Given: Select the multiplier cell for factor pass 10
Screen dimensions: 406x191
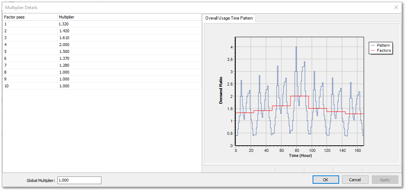Looking at the screenshot, I should coord(129,86).
